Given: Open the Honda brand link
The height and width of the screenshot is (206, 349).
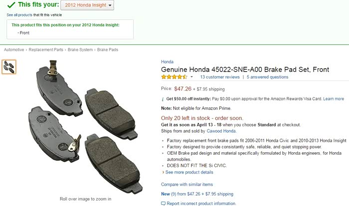Looking at the screenshot, I should [168, 62].
